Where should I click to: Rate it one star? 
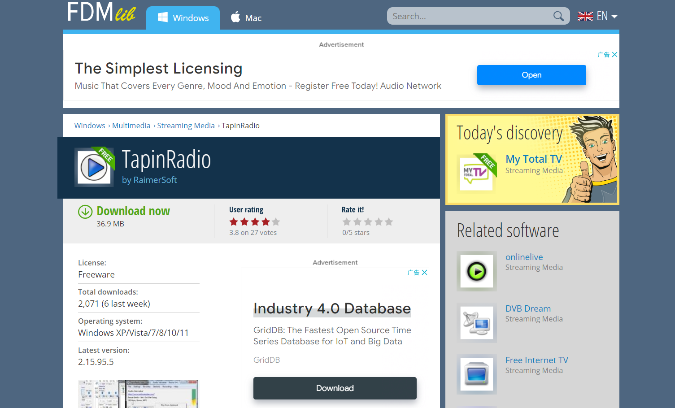pos(347,221)
